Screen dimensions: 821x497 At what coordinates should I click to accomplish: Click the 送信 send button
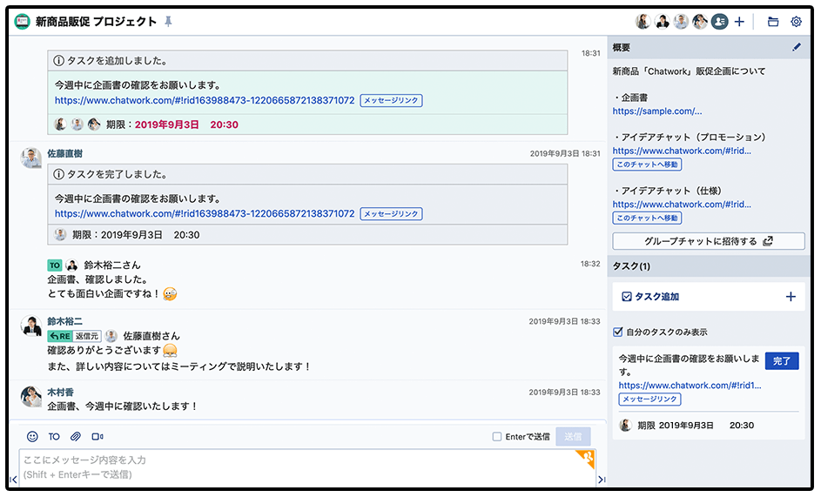click(573, 436)
